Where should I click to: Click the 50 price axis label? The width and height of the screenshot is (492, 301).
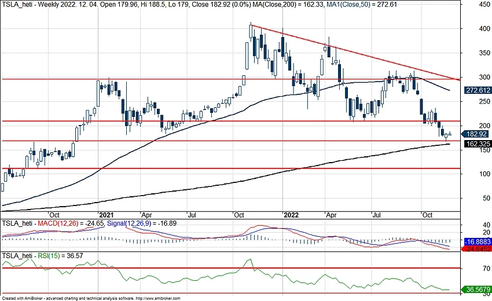487,199
